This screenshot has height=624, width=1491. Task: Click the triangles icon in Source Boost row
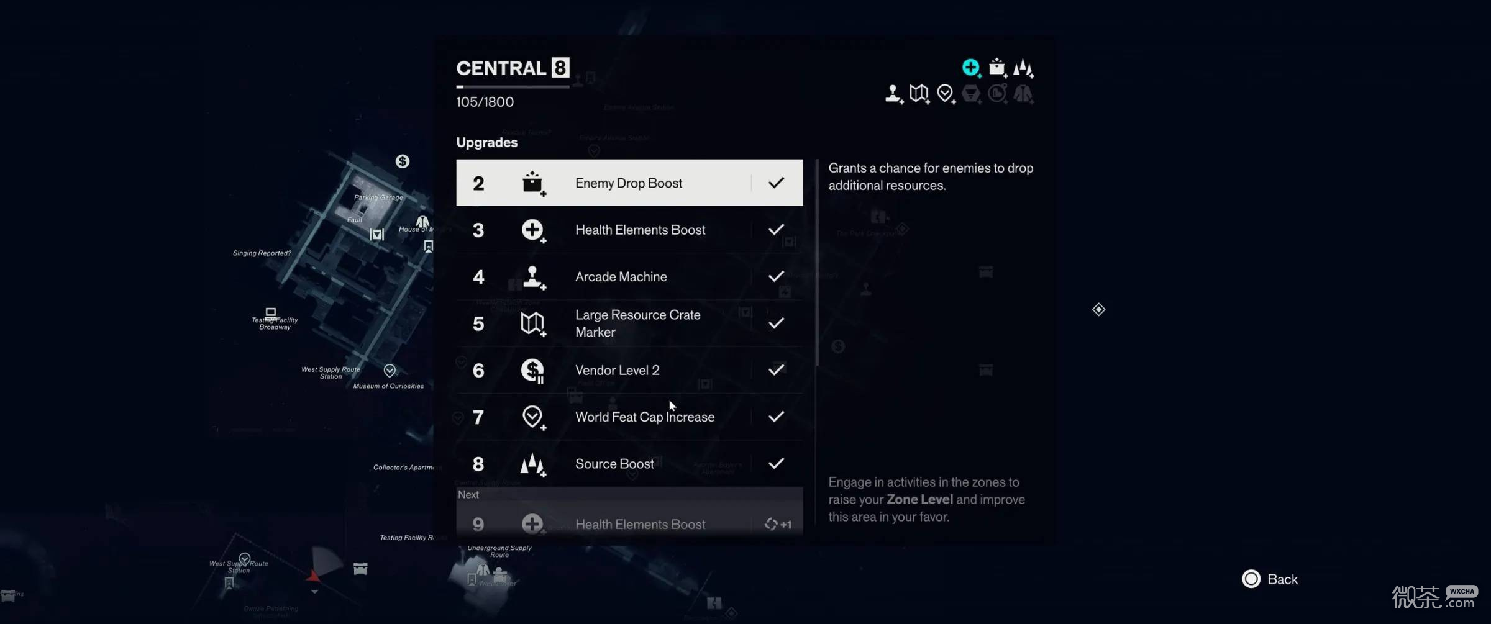click(x=533, y=464)
